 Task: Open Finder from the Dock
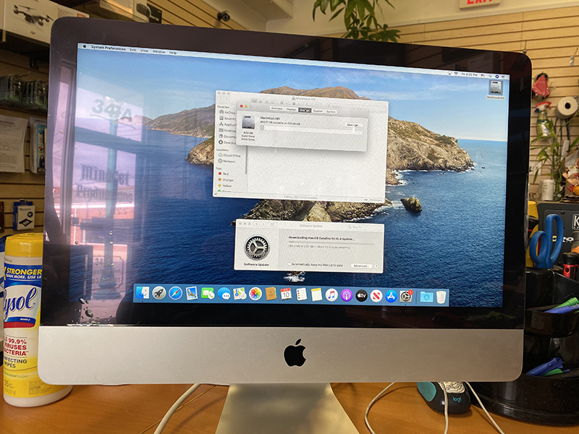point(143,293)
